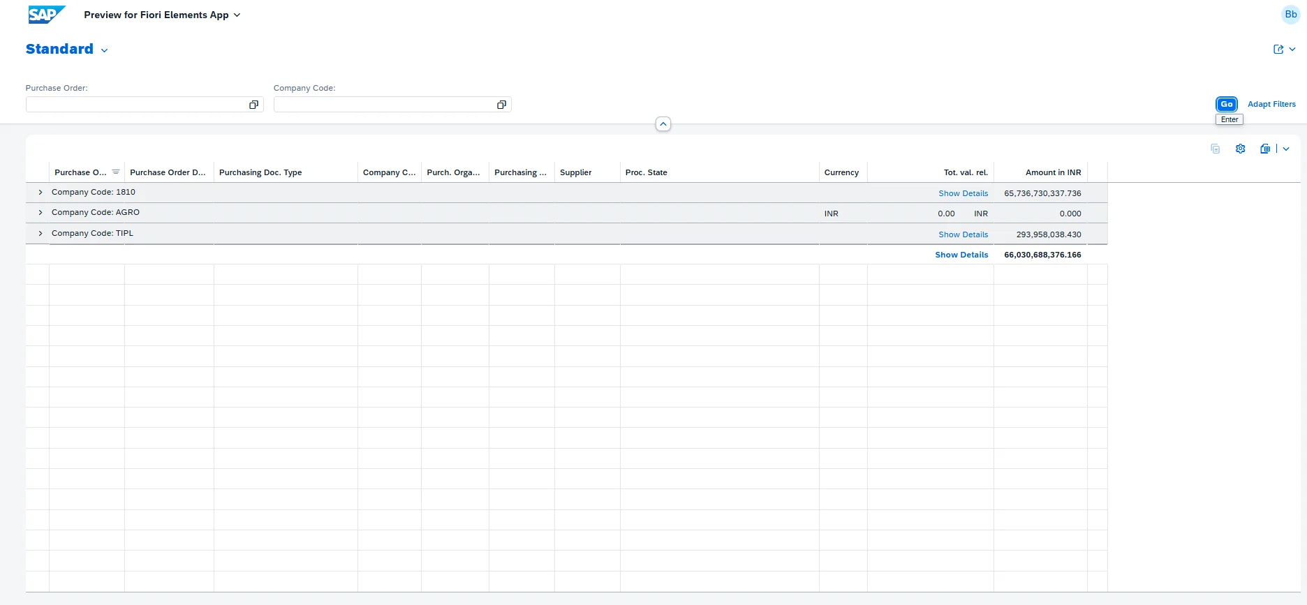Image resolution: width=1307 pixels, height=605 pixels.
Task: Click Currency column header
Action: coord(843,172)
